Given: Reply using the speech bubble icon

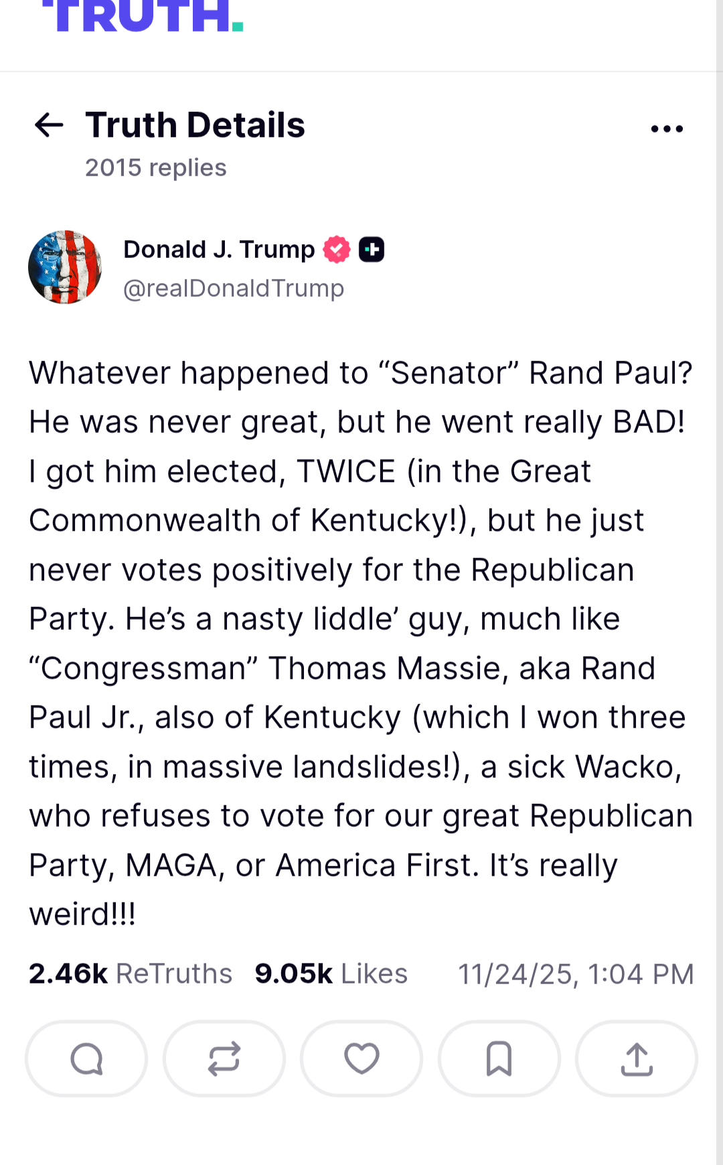Looking at the screenshot, I should (86, 1059).
